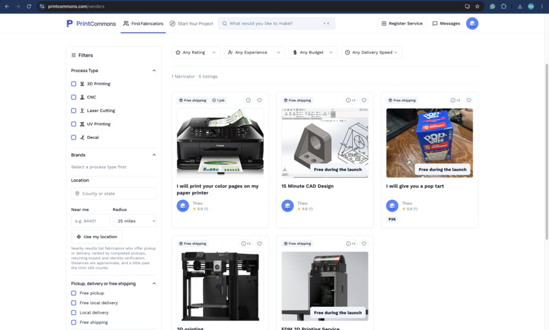The width and height of the screenshot is (549, 330).
Task: Enable the Free shipping filter checkbox
Action: coord(74,323)
